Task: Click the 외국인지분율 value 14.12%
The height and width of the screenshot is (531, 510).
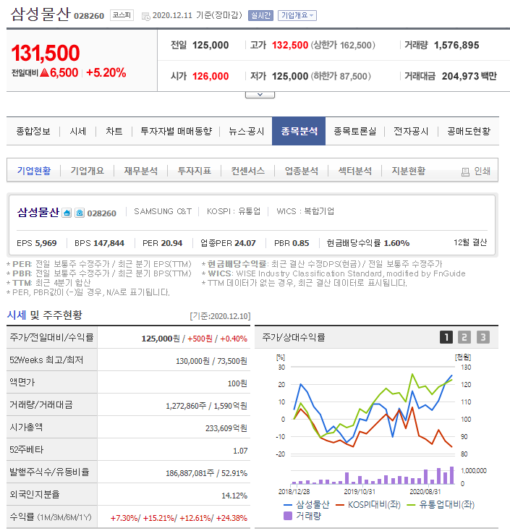Action: tap(234, 496)
